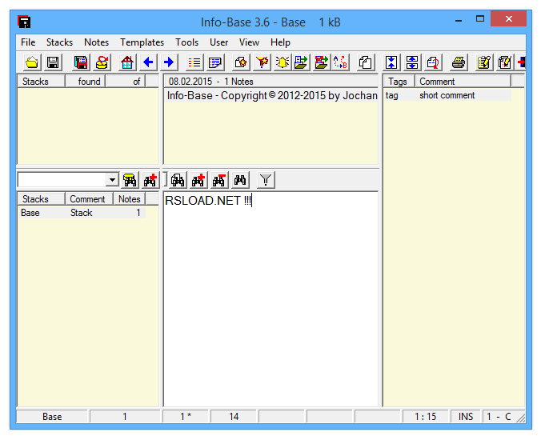Viewport: 557px width, 444px height.
Task: Click the floppy disk save icon
Action: 53,62
